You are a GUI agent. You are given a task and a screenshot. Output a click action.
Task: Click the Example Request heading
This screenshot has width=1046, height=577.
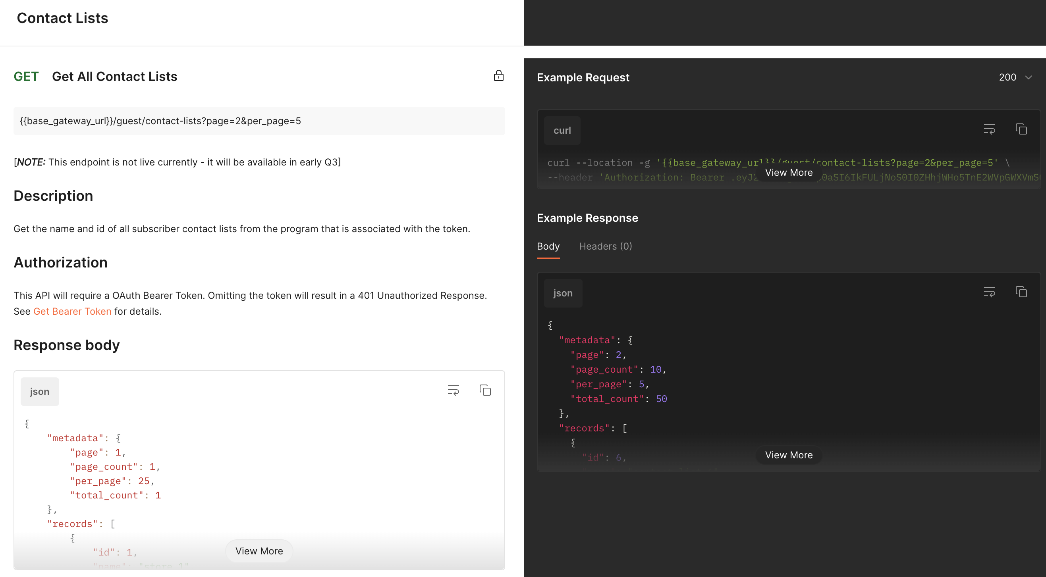pos(583,77)
